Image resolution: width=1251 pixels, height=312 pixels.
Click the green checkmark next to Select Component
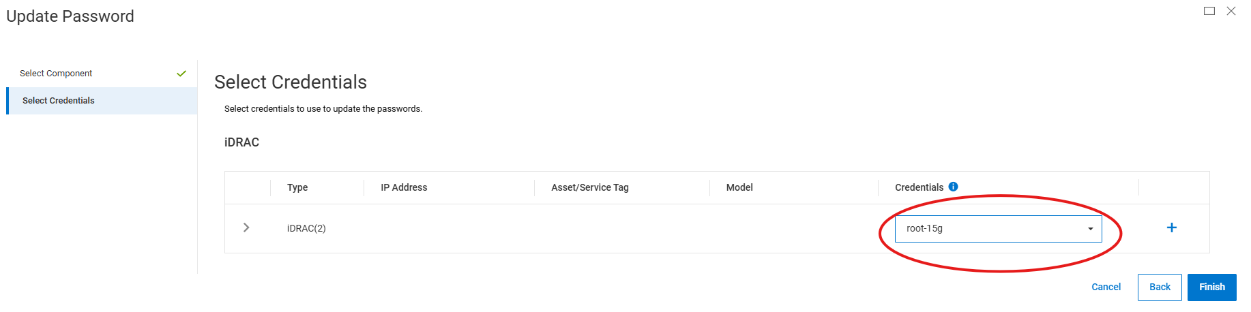[x=181, y=74]
